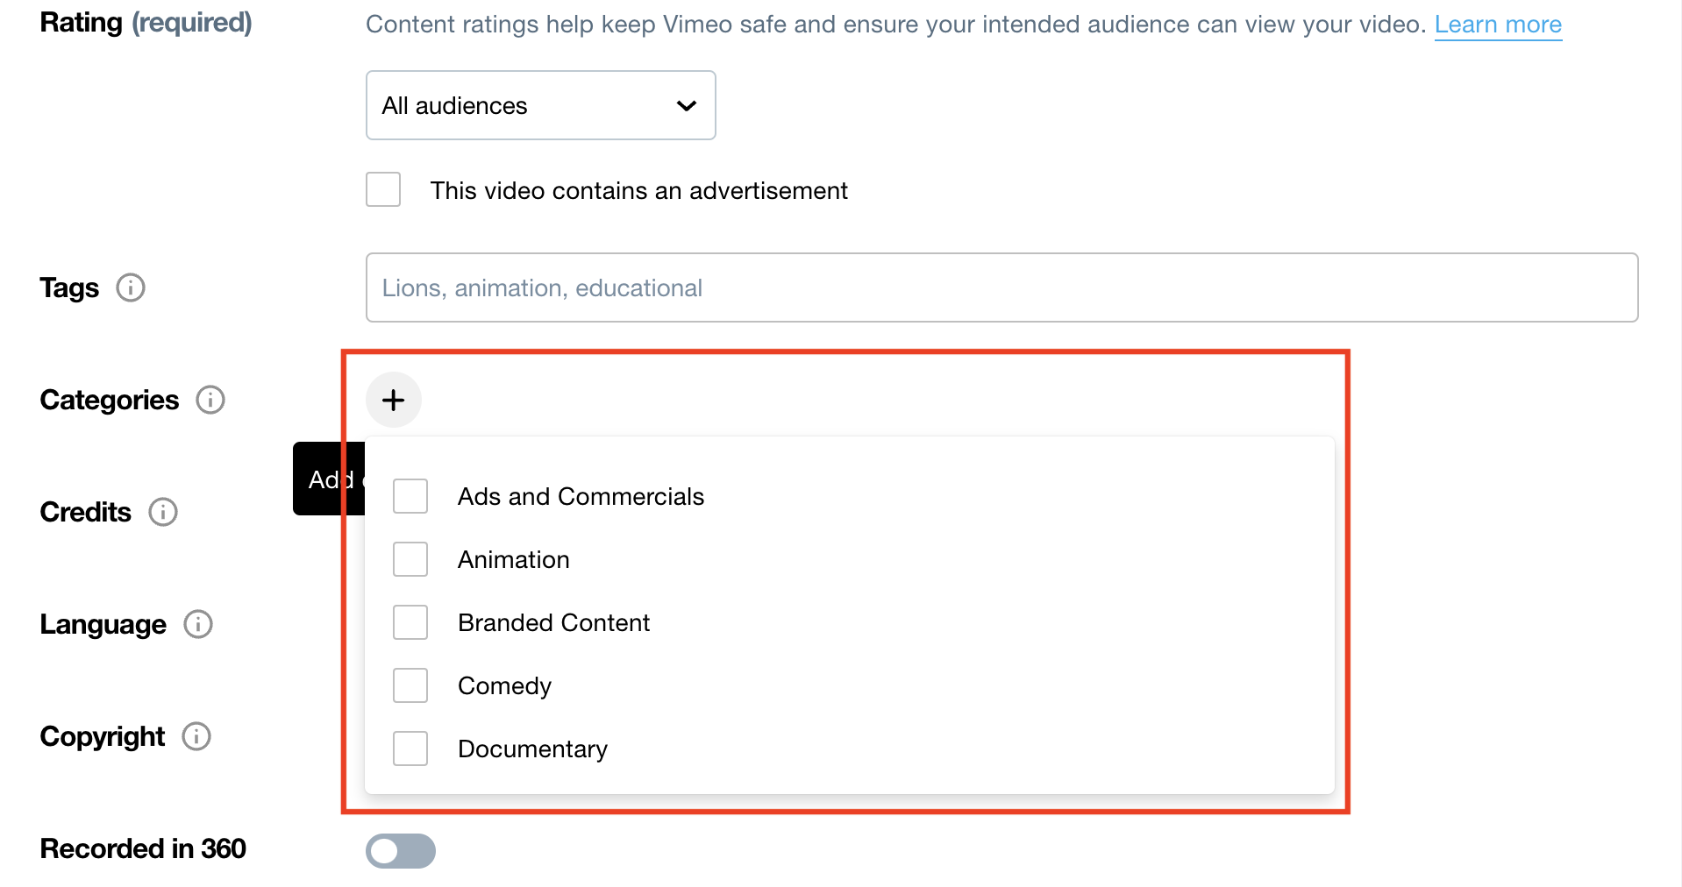Tick the Animation category checkbox
The height and width of the screenshot is (887, 1682).
[410, 559]
